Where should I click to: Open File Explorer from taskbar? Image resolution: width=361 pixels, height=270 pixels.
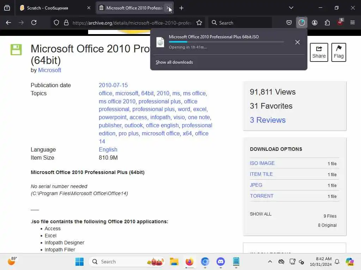(174, 262)
